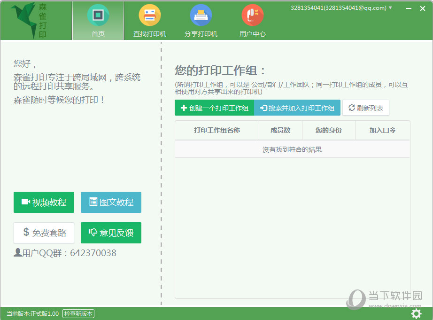Click 搜索并加入打印工作组 button
Image resolution: width=433 pixels, height=320 pixels.
(x=297, y=108)
